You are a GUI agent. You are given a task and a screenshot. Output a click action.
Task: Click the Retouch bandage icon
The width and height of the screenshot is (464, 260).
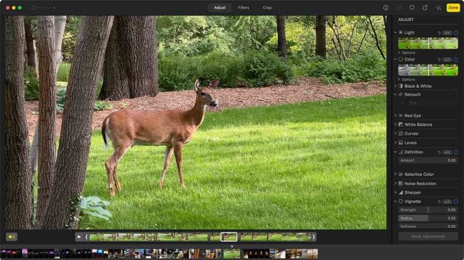[x=400, y=94]
